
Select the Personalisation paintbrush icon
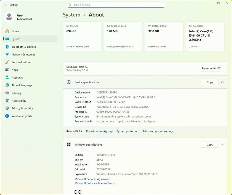(7, 62)
